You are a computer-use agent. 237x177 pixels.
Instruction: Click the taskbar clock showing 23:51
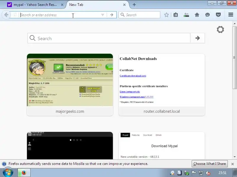[x=222, y=173]
